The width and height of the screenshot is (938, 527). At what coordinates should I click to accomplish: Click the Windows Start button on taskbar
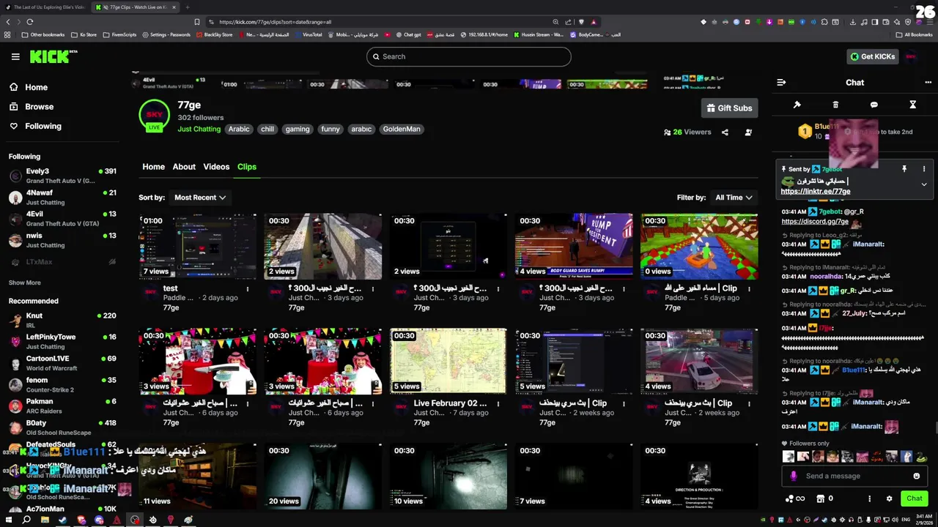pos(8,520)
